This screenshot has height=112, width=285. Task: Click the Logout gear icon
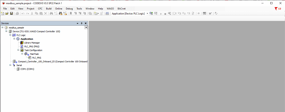click(x=156, y=13)
